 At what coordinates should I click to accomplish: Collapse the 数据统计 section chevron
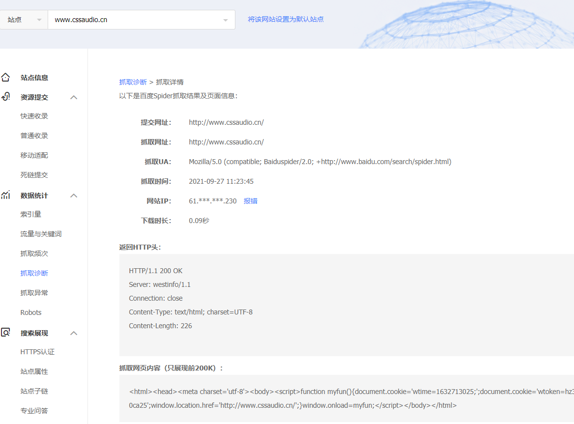[x=74, y=196]
